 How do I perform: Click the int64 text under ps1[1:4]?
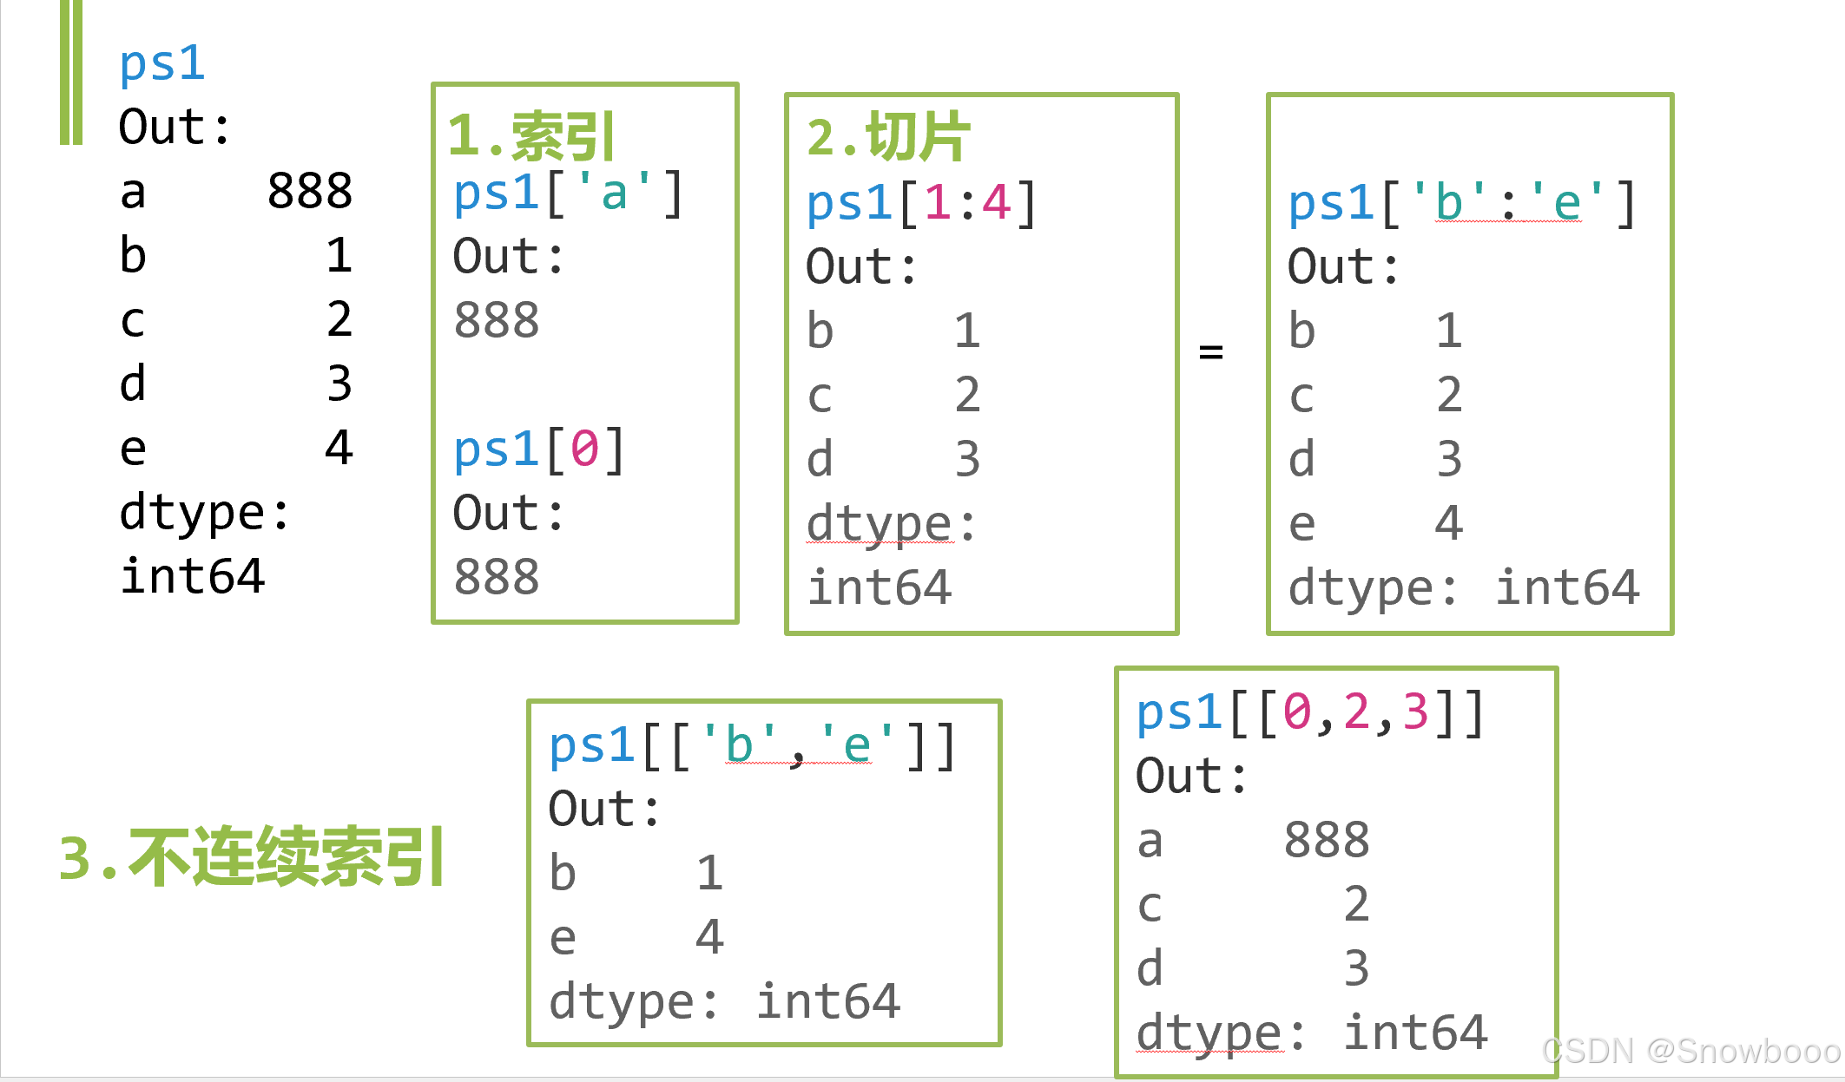(880, 587)
